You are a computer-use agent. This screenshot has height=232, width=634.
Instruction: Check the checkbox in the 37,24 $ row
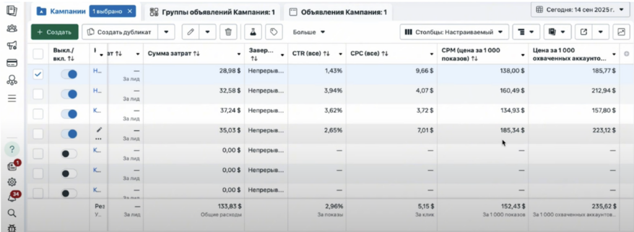click(38, 114)
